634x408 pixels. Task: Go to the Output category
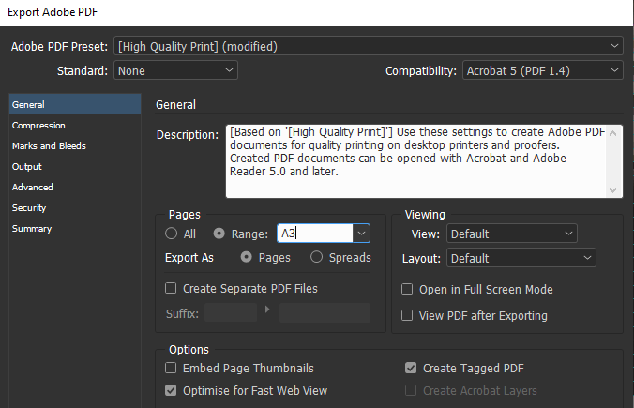[75, 167]
